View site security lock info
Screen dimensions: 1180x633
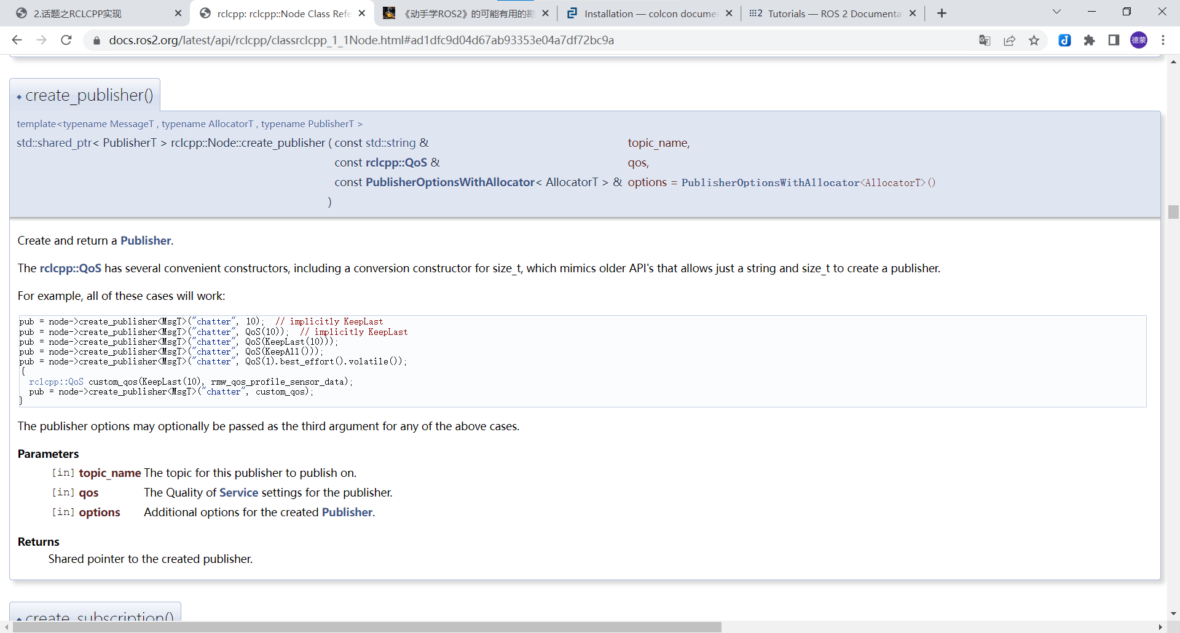pos(96,41)
